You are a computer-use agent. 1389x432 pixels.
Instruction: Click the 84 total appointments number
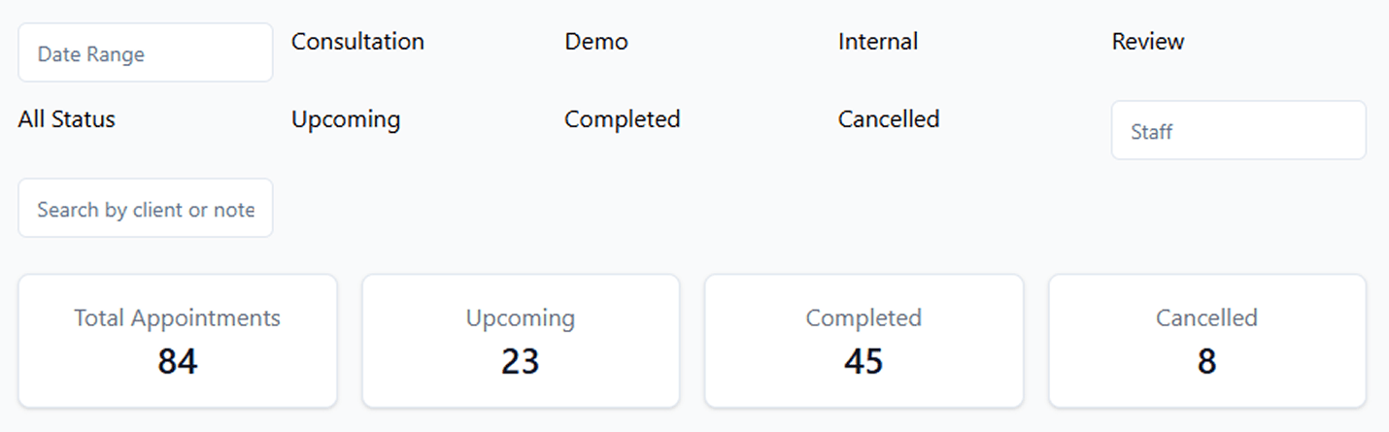point(177,361)
